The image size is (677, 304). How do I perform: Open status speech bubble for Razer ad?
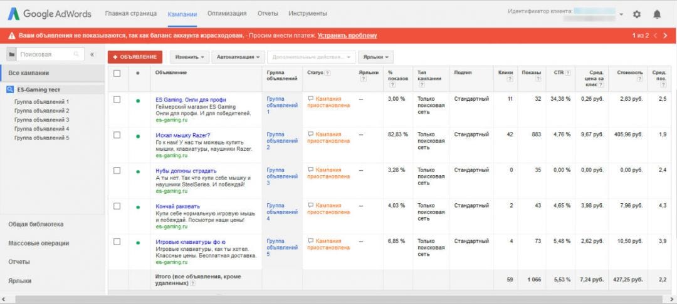point(310,134)
